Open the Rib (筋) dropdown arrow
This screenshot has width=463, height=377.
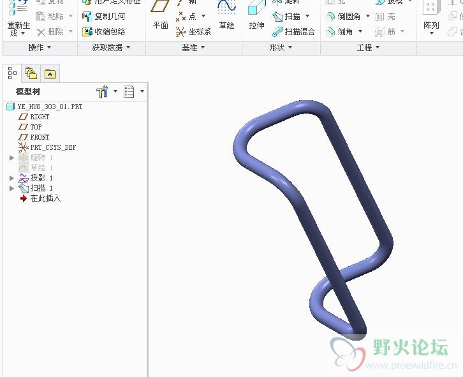[x=402, y=31]
